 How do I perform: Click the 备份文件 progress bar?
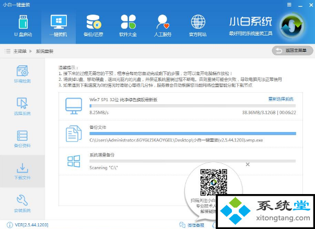193,134
